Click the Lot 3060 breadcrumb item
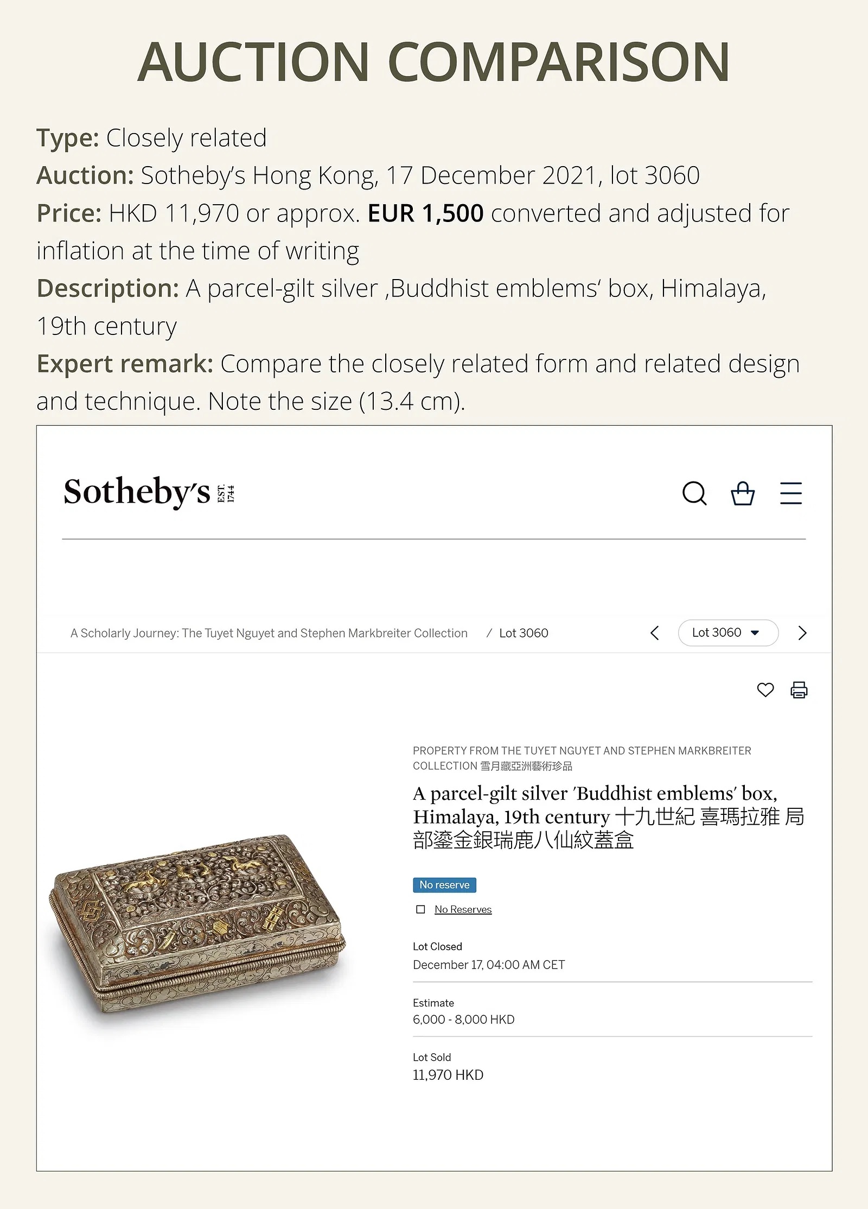 (524, 633)
